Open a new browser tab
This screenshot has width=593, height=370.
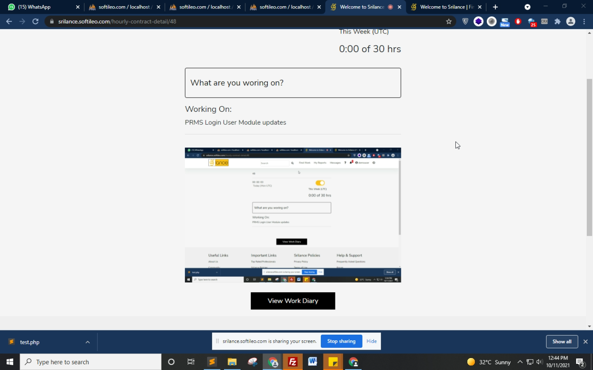point(495,7)
